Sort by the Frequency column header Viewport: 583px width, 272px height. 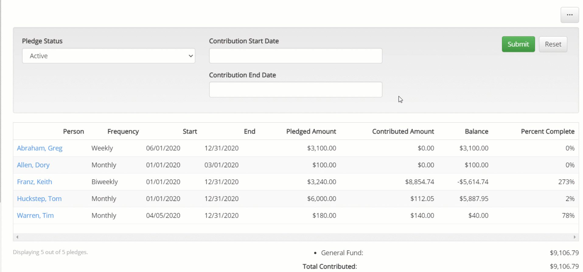click(123, 131)
